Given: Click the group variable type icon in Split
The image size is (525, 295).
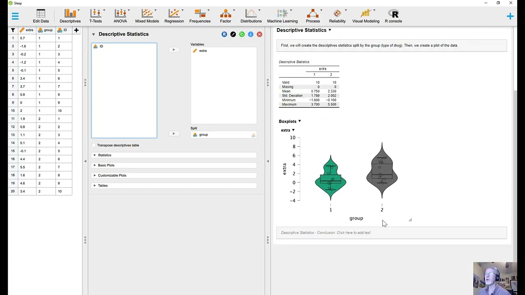Looking at the screenshot, I should point(195,135).
